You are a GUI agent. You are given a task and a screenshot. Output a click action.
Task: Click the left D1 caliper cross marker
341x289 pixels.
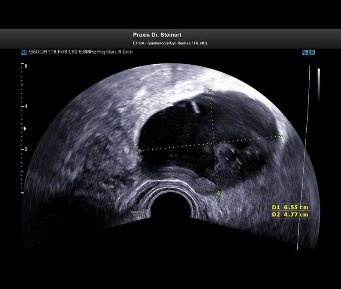140,151
